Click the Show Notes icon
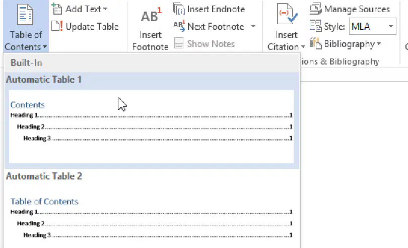 pyautogui.click(x=179, y=43)
